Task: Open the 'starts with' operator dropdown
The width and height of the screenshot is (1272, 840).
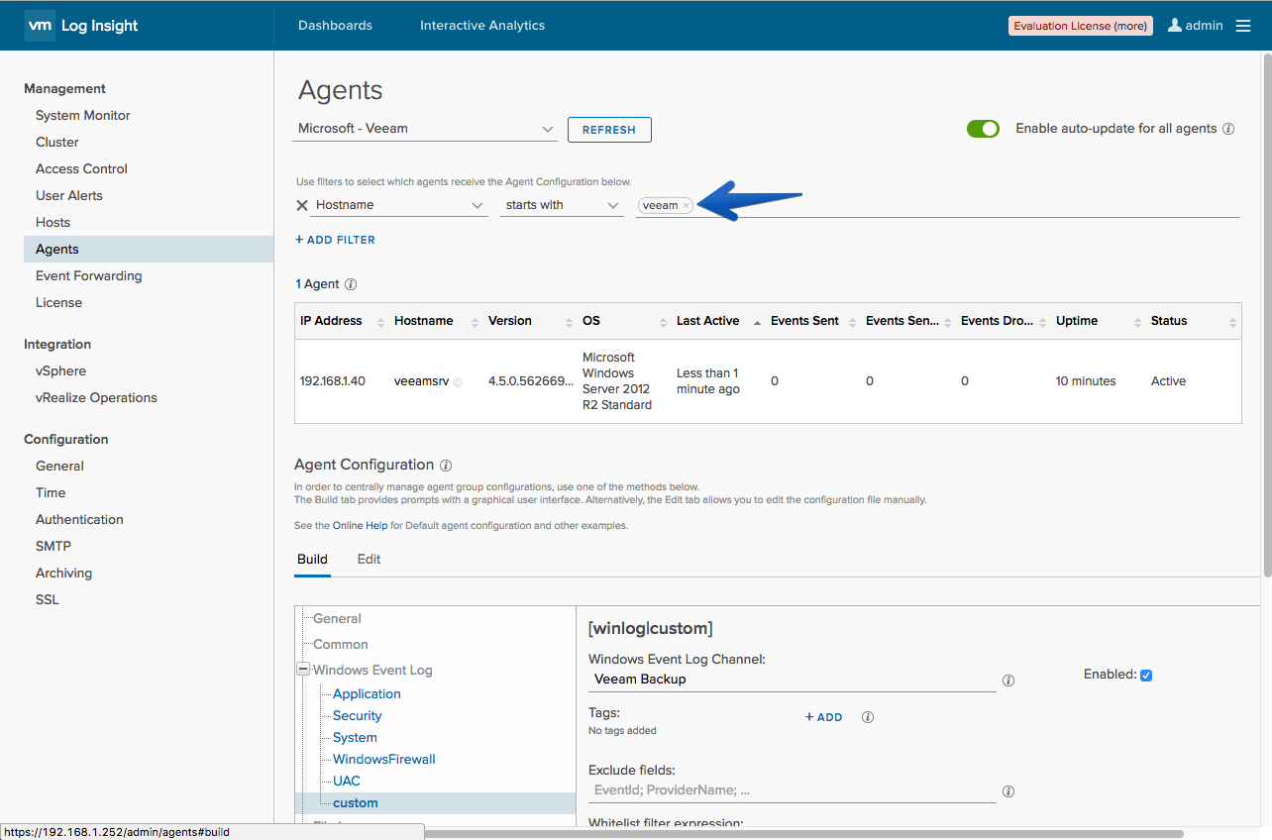Action: 562,205
